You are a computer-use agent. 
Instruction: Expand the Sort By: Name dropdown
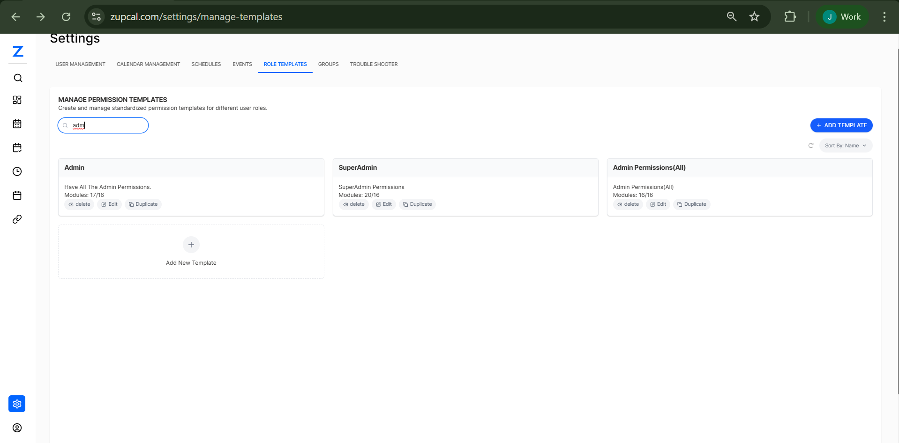click(846, 145)
